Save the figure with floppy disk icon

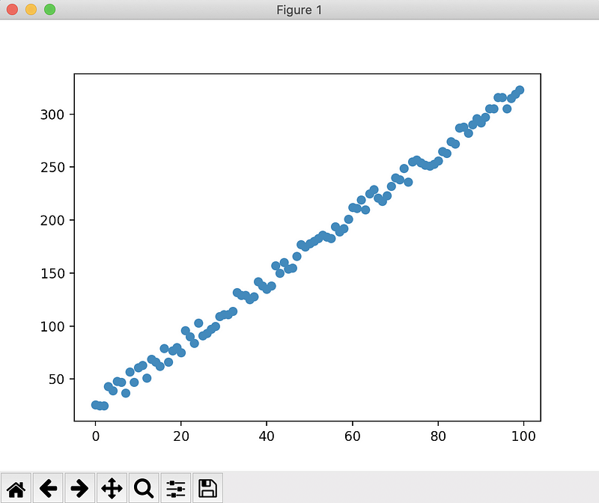(x=207, y=489)
